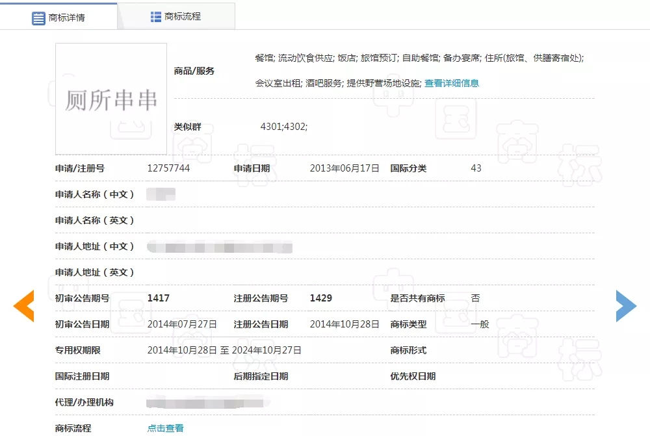Click the blurred applicant Chinese address
The image size is (650, 436).
coord(221,246)
